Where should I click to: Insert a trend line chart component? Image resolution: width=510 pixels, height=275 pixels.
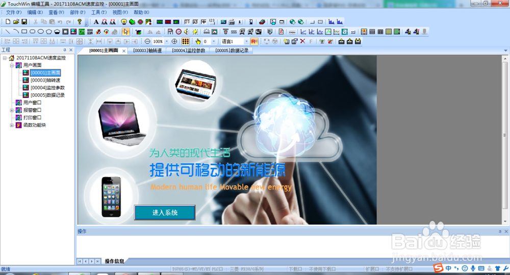[x=303, y=32]
